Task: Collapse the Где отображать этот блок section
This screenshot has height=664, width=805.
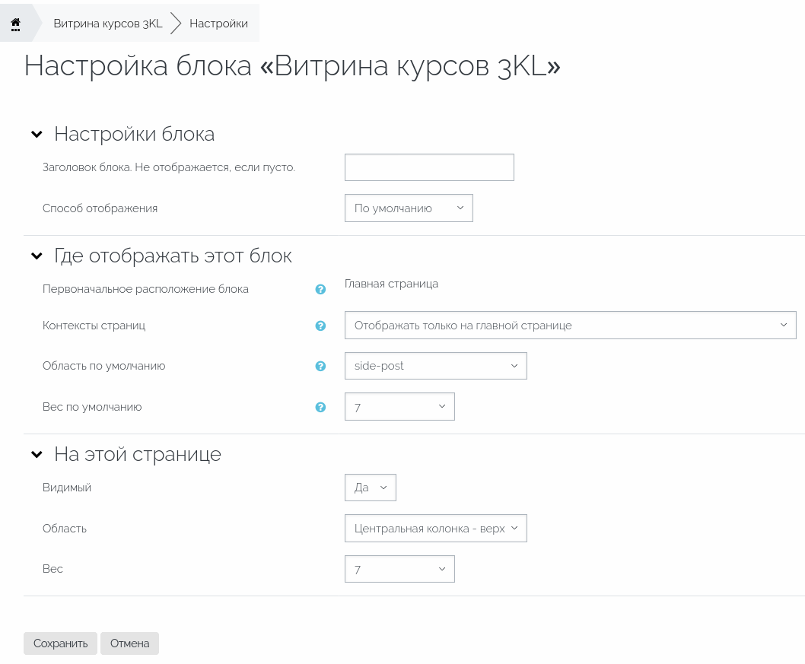Action: (x=37, y=256)
